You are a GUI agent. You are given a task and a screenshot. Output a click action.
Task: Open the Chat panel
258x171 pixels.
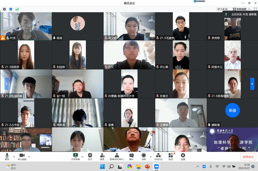click(x=131, y=156)
